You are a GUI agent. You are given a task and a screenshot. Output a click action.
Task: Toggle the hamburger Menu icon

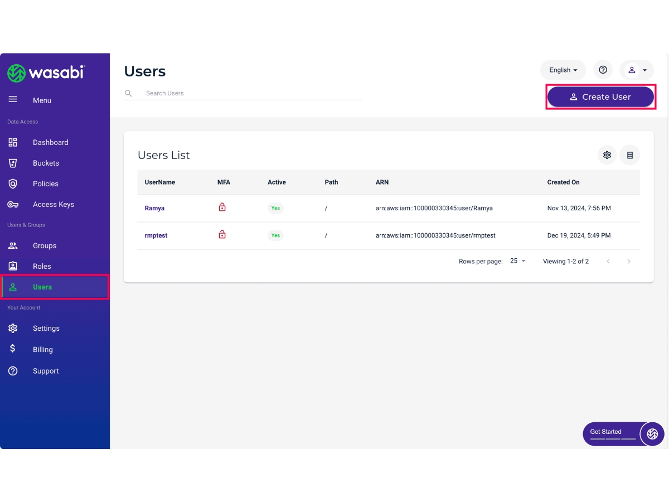tap(13, 100)
